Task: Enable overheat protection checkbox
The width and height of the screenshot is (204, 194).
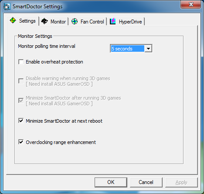Action: click(21, 62)
